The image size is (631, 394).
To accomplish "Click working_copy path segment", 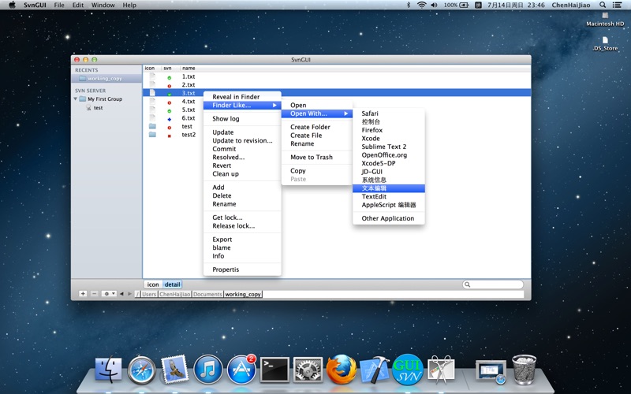I will point(243,294).
